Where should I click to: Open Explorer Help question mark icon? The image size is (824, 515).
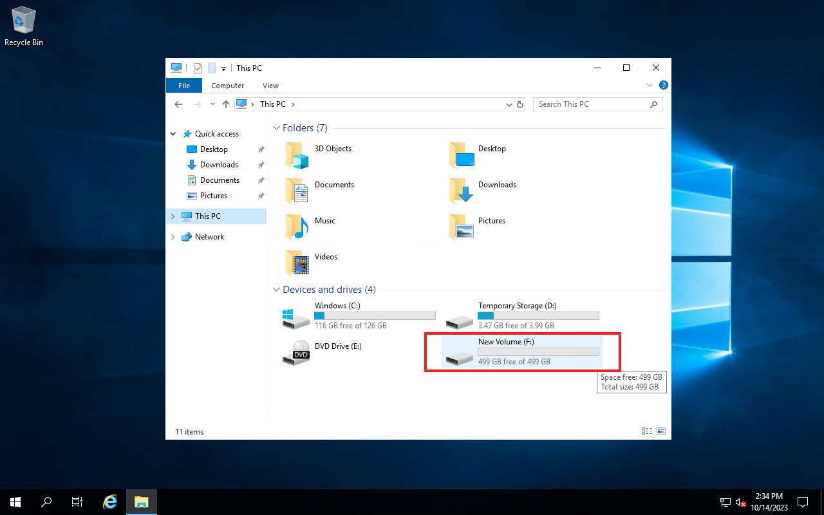[664, 85]
